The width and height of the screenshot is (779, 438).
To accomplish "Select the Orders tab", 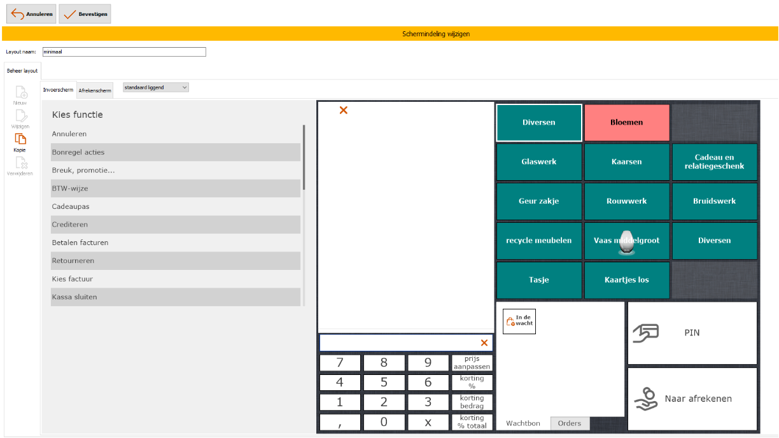I will pyautogui.click(x=570, y=423).
